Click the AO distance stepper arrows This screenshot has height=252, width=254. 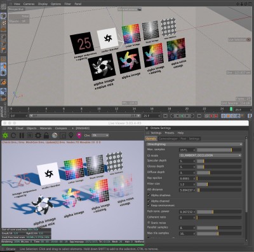click(x=194, y=190)
